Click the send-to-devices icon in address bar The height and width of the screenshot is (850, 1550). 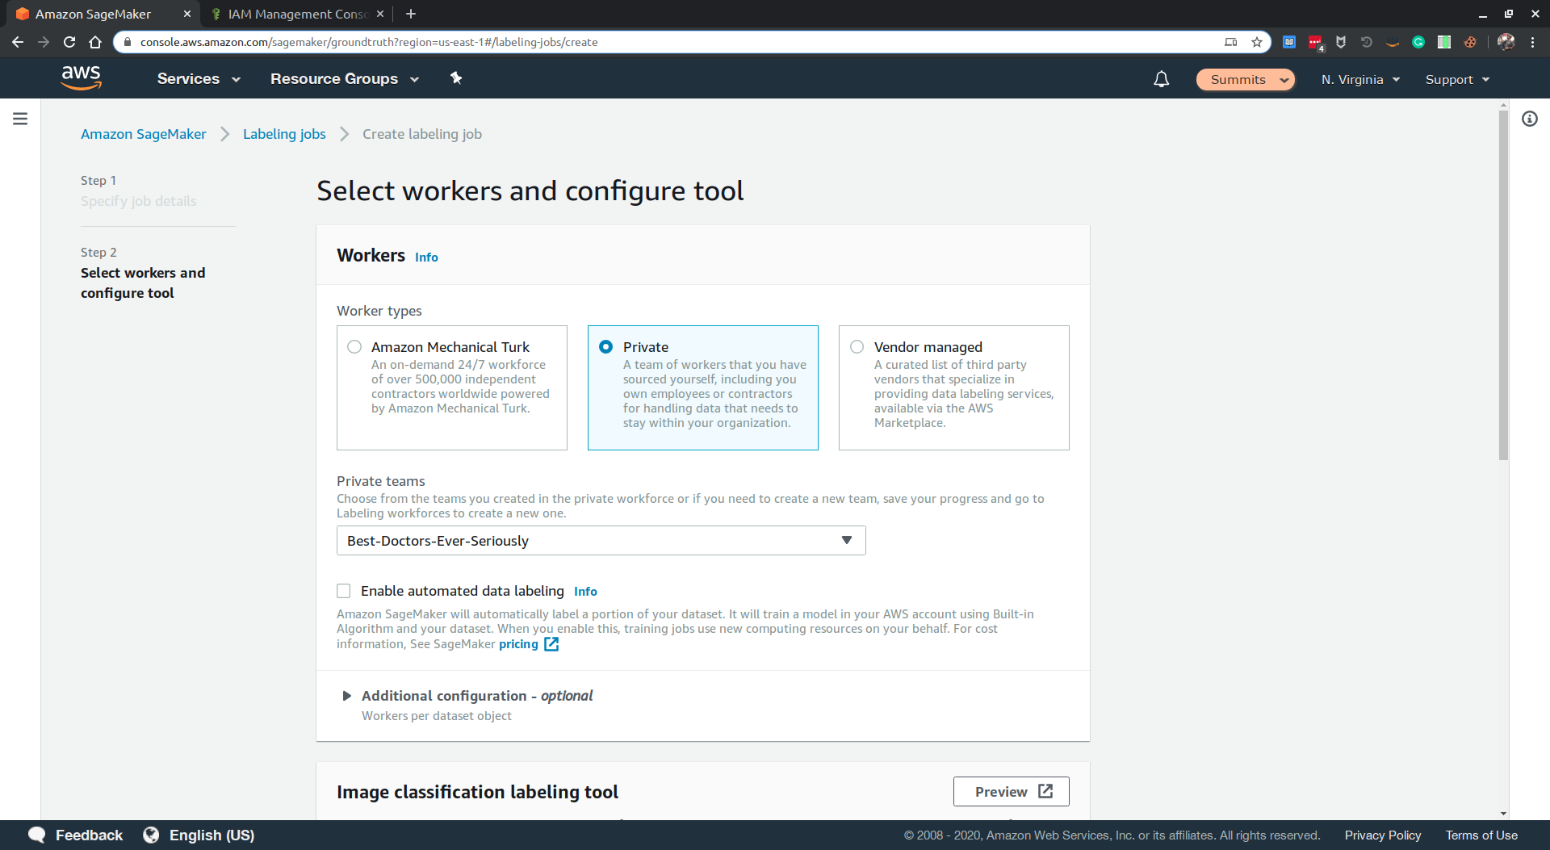click(1231, 42)
